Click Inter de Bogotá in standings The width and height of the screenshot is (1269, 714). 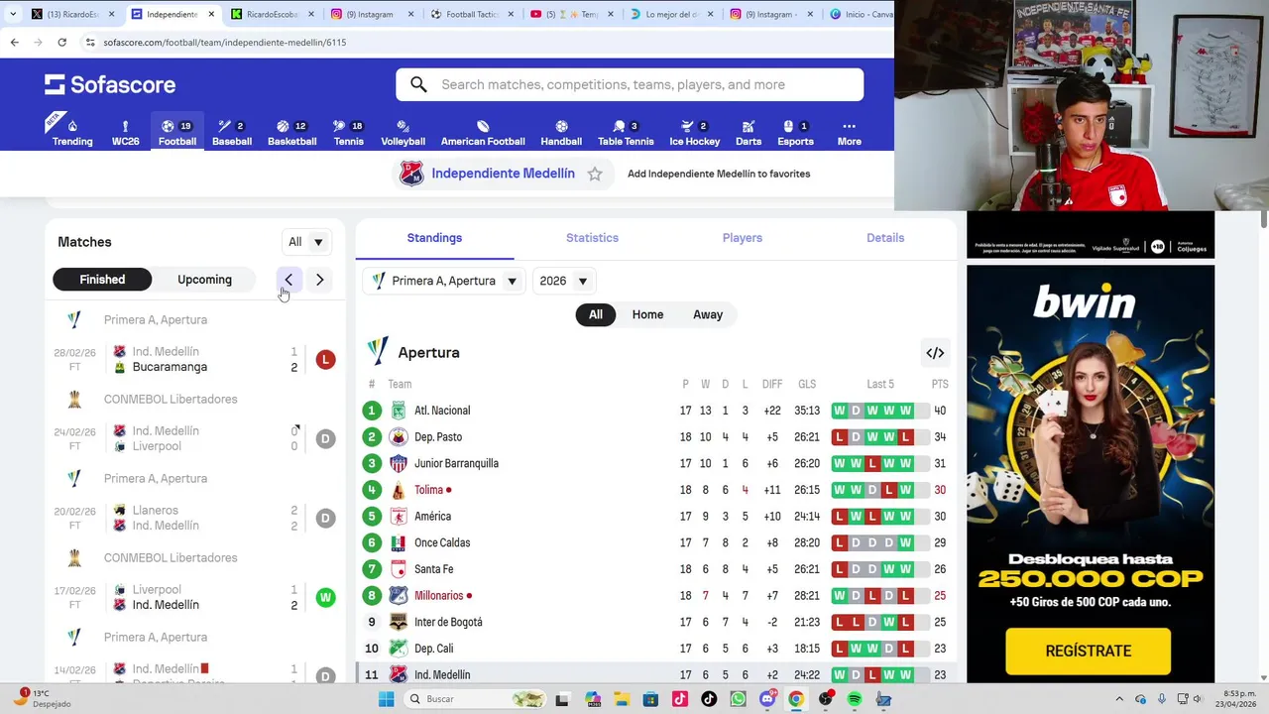[x=448, y=622]
